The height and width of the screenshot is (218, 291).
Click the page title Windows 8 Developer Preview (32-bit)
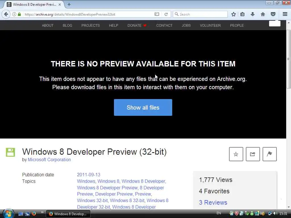coord(94,152)
